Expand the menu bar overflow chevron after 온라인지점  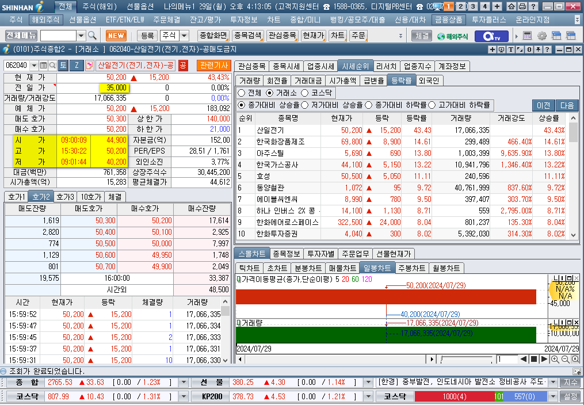pyautogui.click(x=577, y=20)
